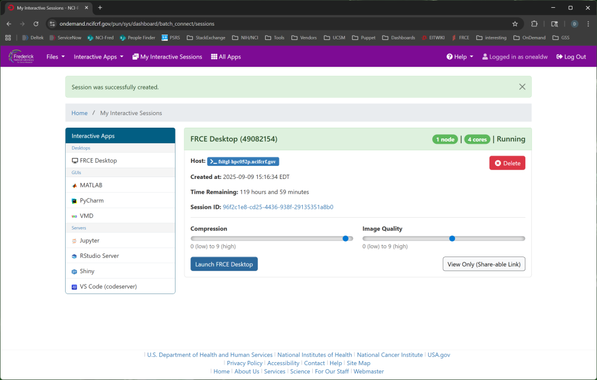This screenshot has height=380, width=597.
Task: Click the Image Quality slider handle
Action: tap(452, 239)
